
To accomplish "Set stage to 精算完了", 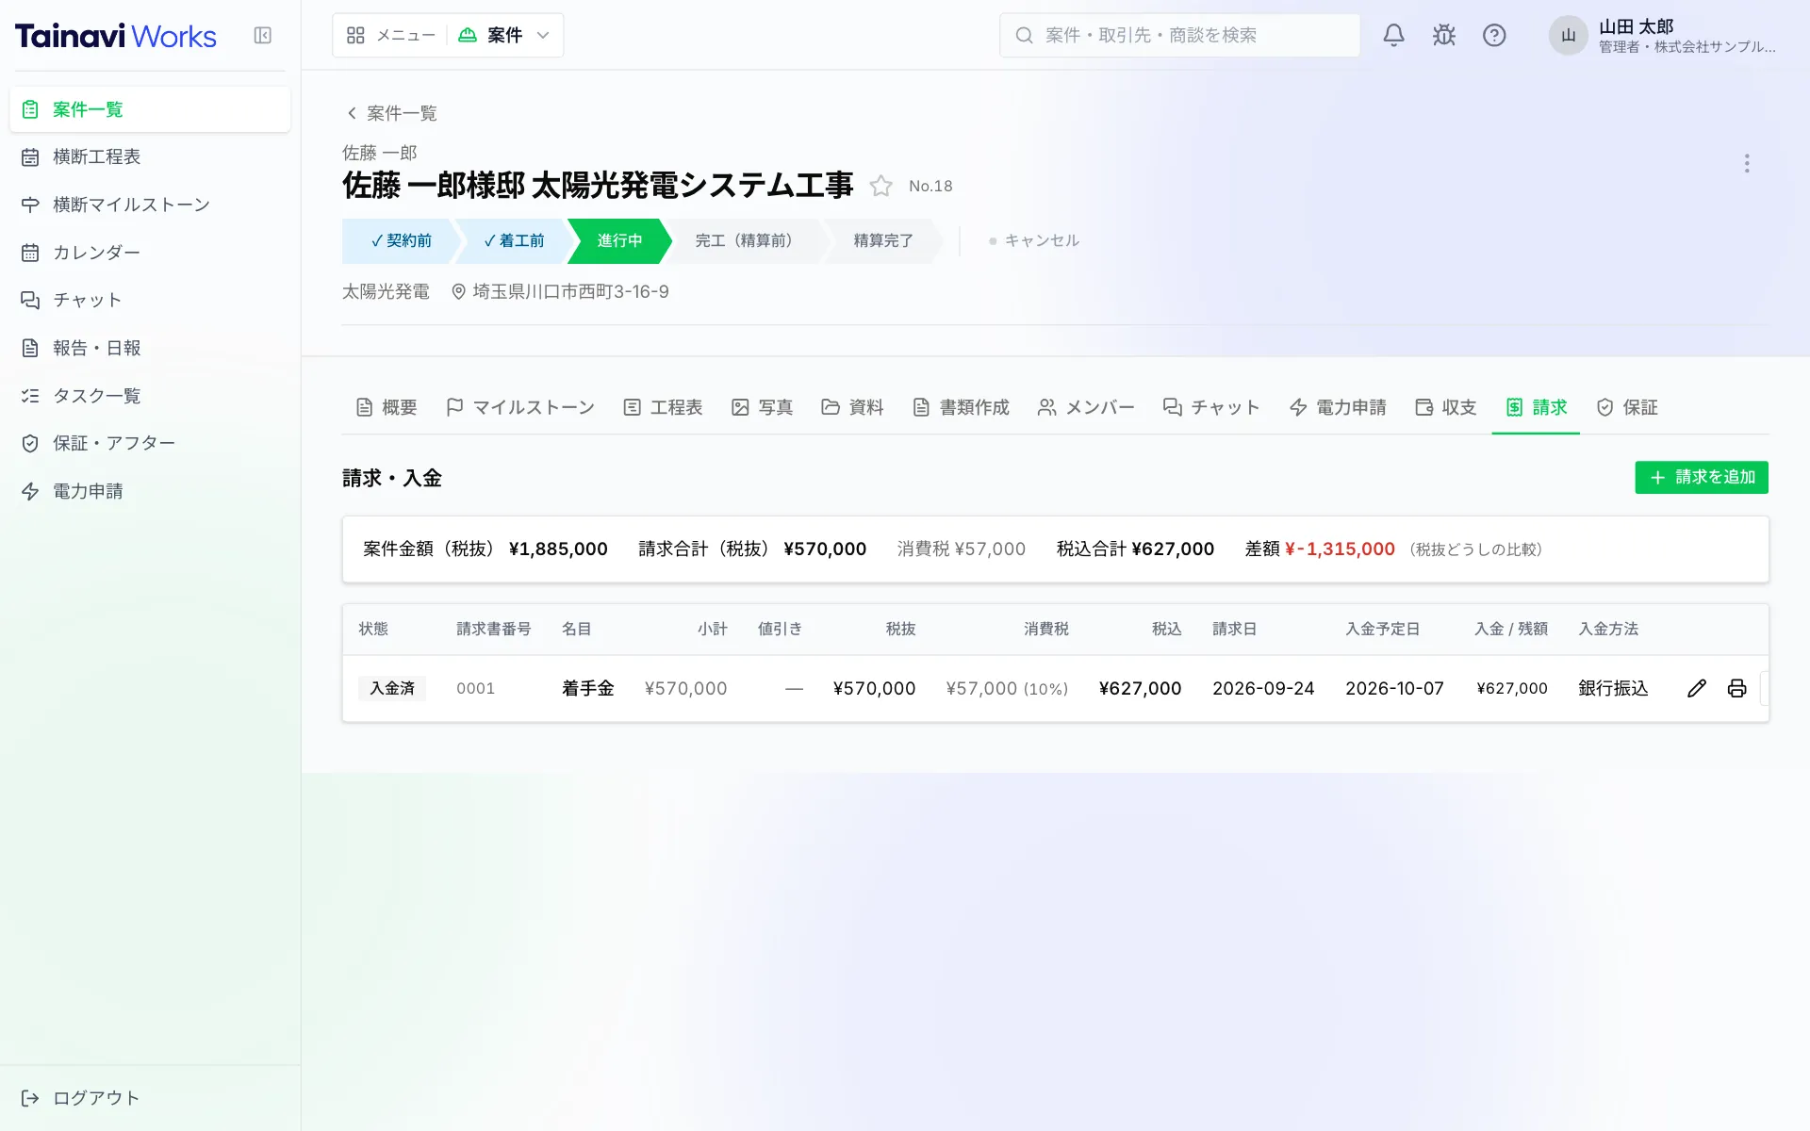I will 883,240.
